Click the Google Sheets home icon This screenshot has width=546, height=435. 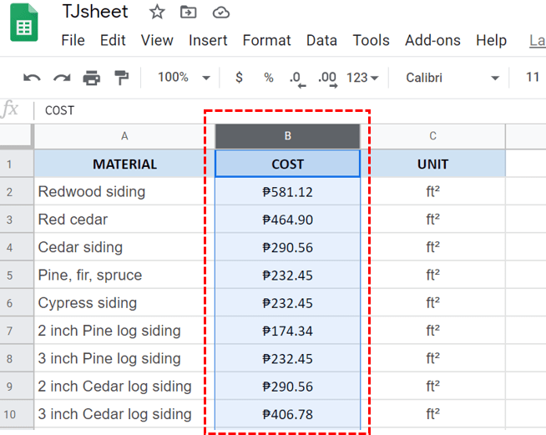pos(23,26)
